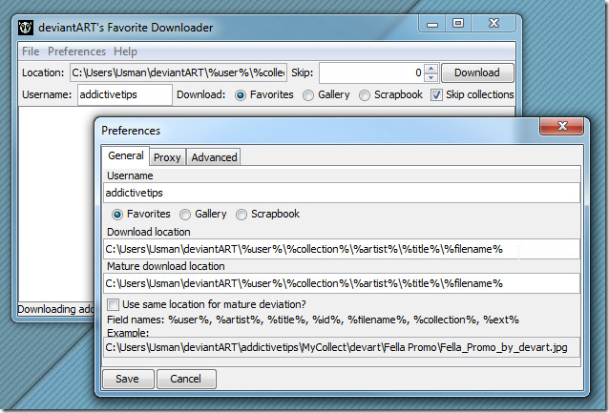This screenshot has height=413, width=609.
Task: Switch to the Proxy tab
Action: [x=167, y=157]
